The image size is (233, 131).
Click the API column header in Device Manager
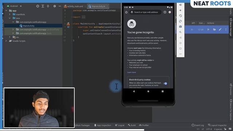(x=193, y=23)
